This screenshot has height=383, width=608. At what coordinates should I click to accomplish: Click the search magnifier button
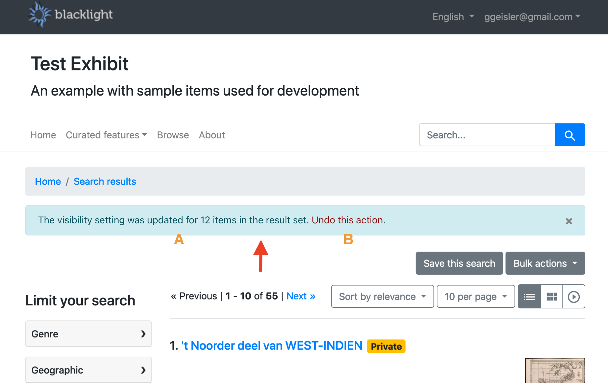coord(570,135)
